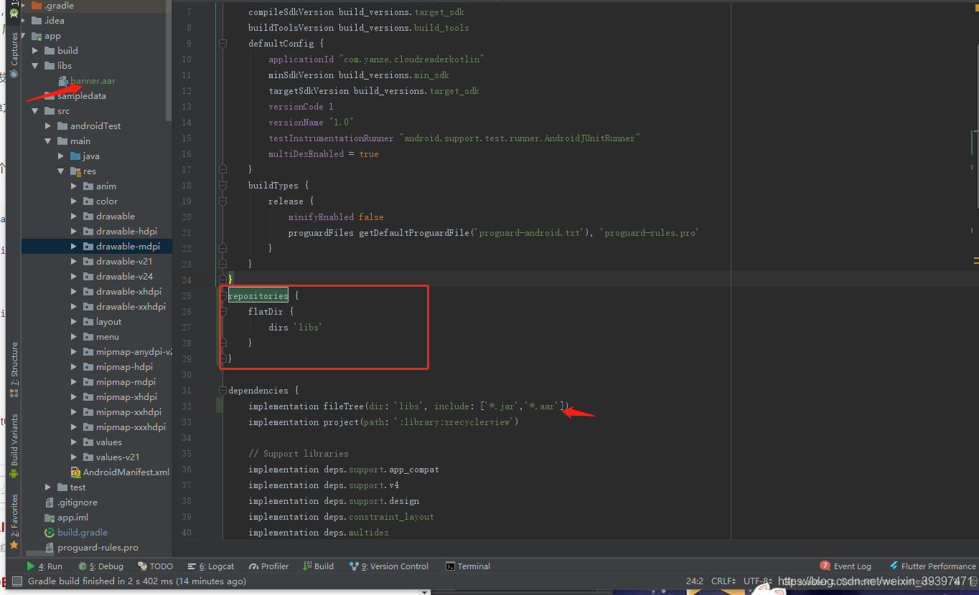The height and width of the screenshot is (595, 979).
Task: Open the UTF-8 encoding dropdown
Action: point(758,581)
